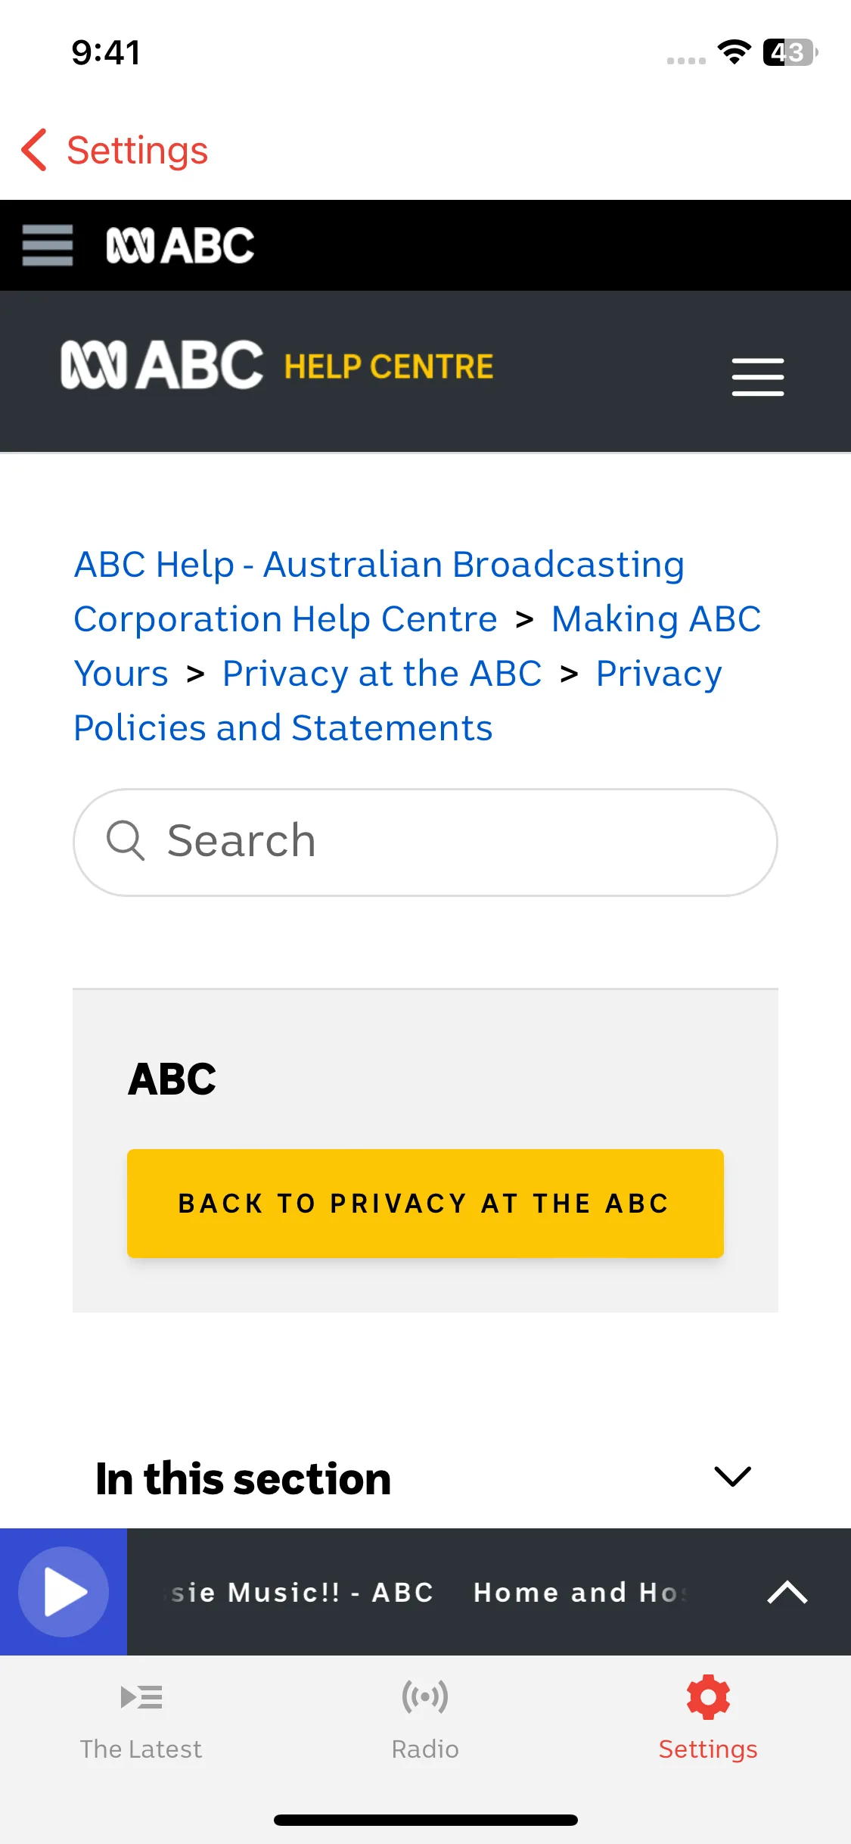Click the magnifying glass search icon
This screenshot has width=851, height=1844.
click(126, 840)
